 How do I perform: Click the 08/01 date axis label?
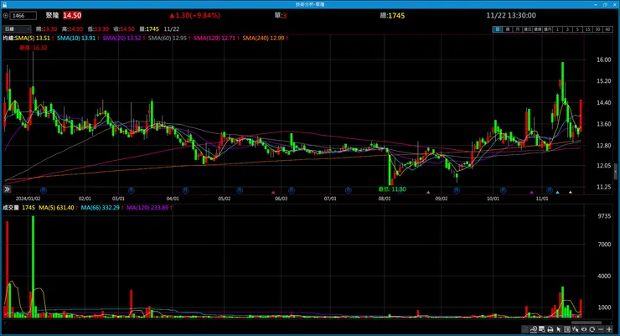[385, 199]
